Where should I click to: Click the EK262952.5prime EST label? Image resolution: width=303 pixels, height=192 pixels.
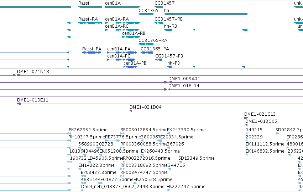coord(88,130)
